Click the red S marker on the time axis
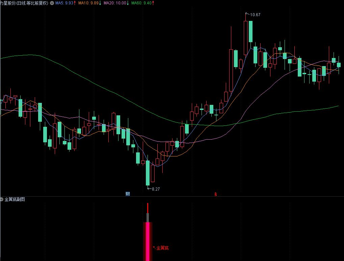 [x=215, y=194]
